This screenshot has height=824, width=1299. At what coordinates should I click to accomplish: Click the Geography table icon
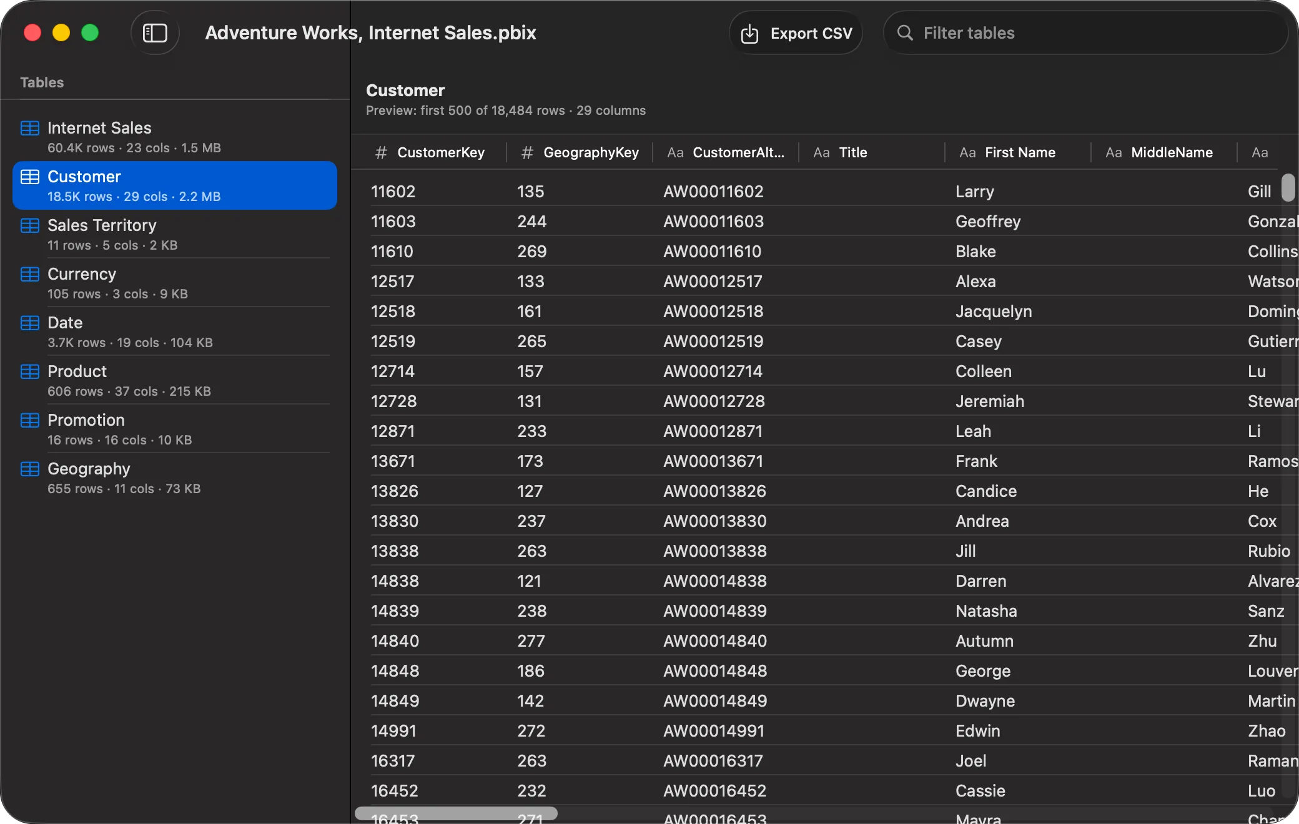[30, 469]
